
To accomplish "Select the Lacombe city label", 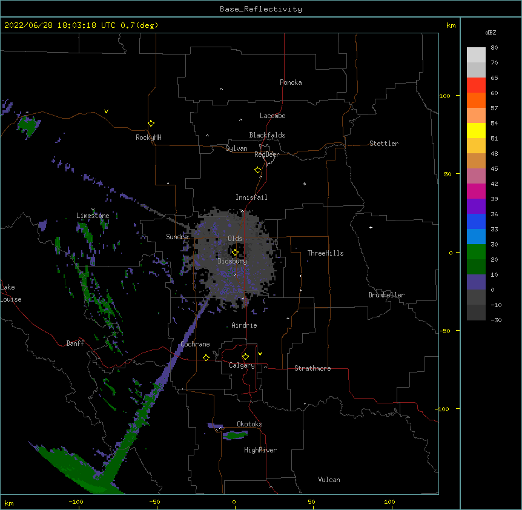I will click(273, 116).
